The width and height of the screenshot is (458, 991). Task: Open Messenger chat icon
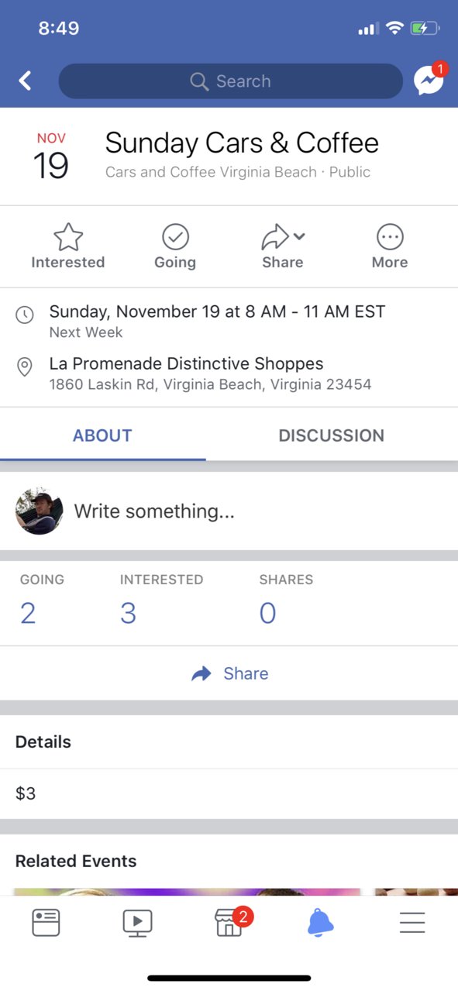tap(429, 79)
